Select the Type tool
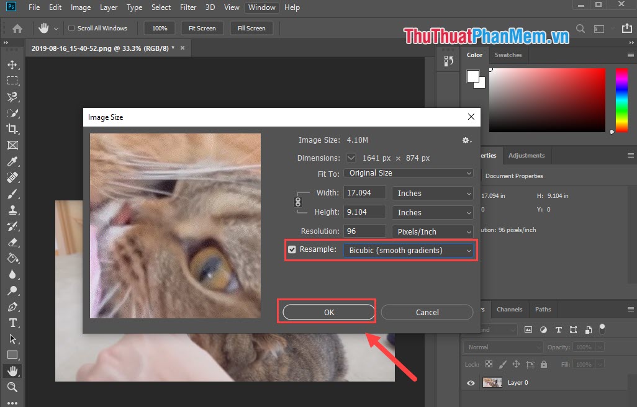The height and width of the screenshot is (407, 637). pyautogui.click(x=12, y=323)
